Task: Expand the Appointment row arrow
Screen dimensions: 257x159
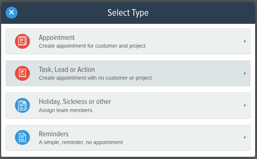Action: tap(245, 41)
